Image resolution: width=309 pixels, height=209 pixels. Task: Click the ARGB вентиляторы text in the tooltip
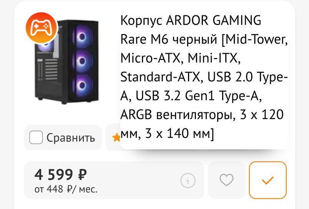click(176, 115)
